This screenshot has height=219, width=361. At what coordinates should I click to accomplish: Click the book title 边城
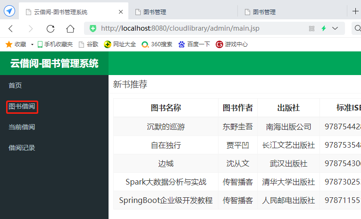click(166, 163)
